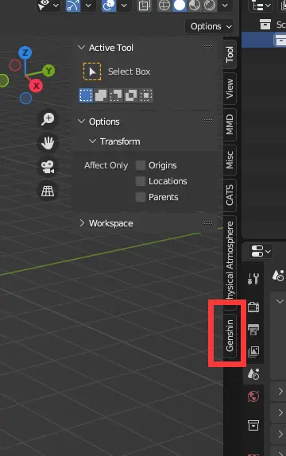Image resolution: width=286 pixels, height=456 pixels.
Task: Click Active Tool panel drag handle dots
Action: [208, 47]
